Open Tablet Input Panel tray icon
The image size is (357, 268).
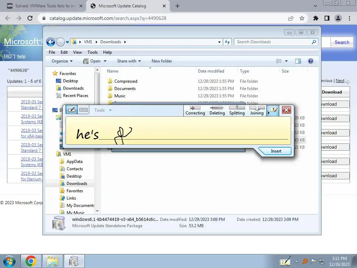point(285,261)
